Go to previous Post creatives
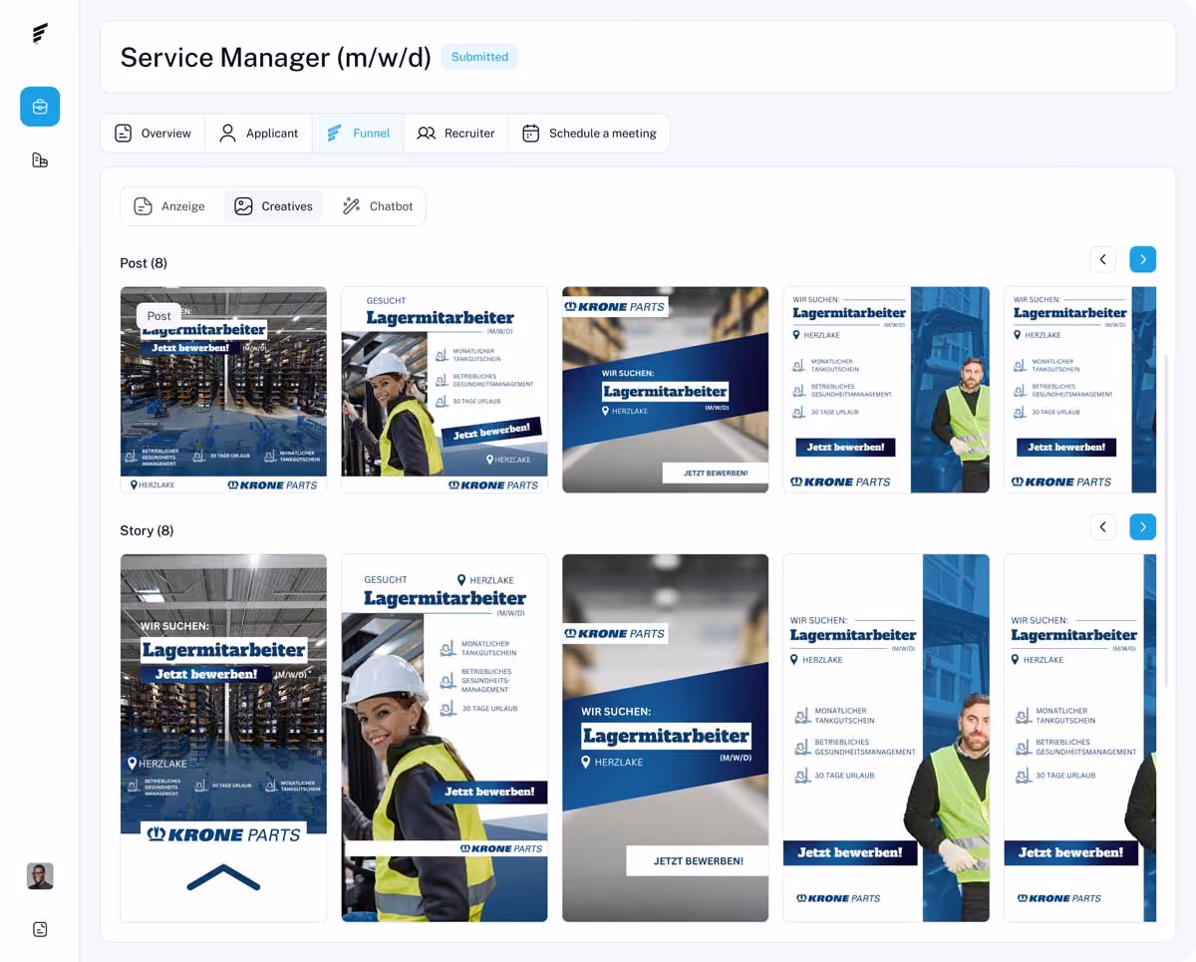Viewport: 1196px width, 962px height. pyautogui.click(x=1102, y=259)
